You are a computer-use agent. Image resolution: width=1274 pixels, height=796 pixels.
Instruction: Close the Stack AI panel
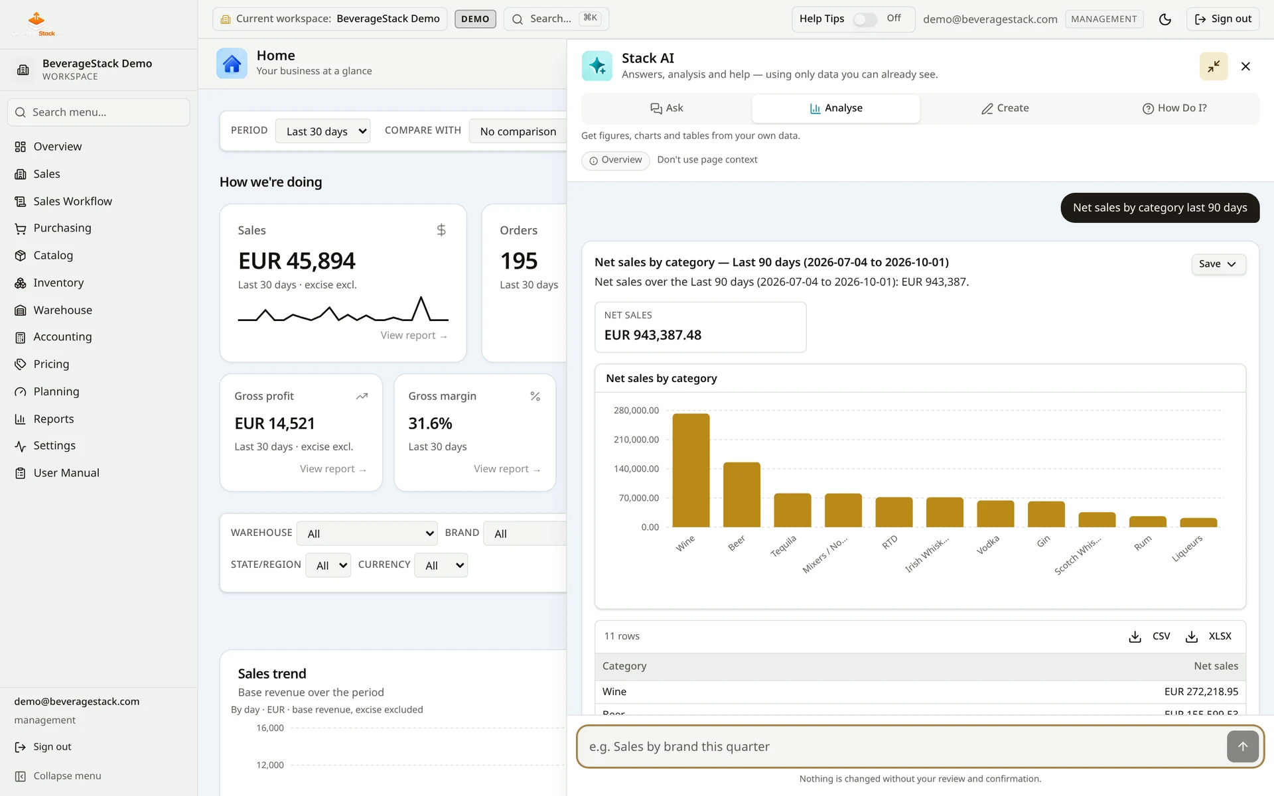(x=1245, y=66)
